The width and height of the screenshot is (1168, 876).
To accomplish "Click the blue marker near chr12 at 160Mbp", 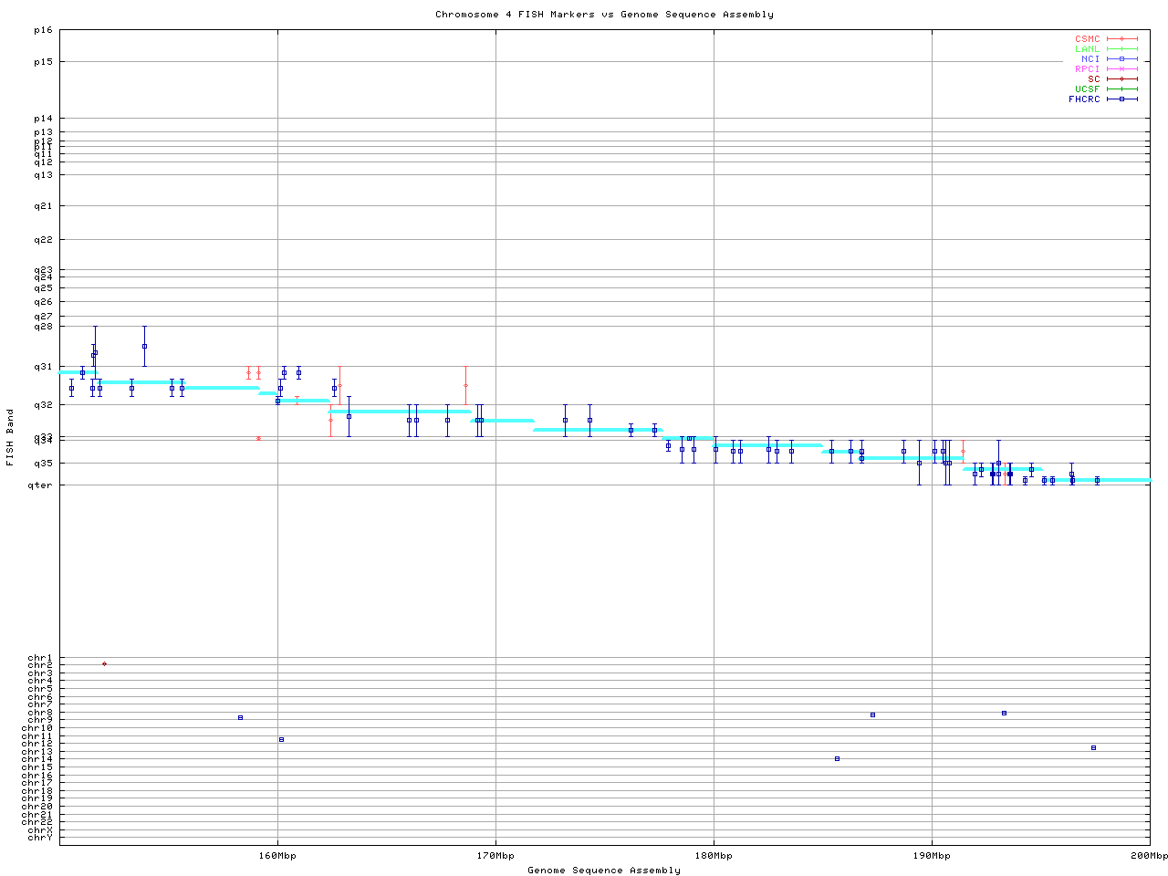I will click(281, 739).
